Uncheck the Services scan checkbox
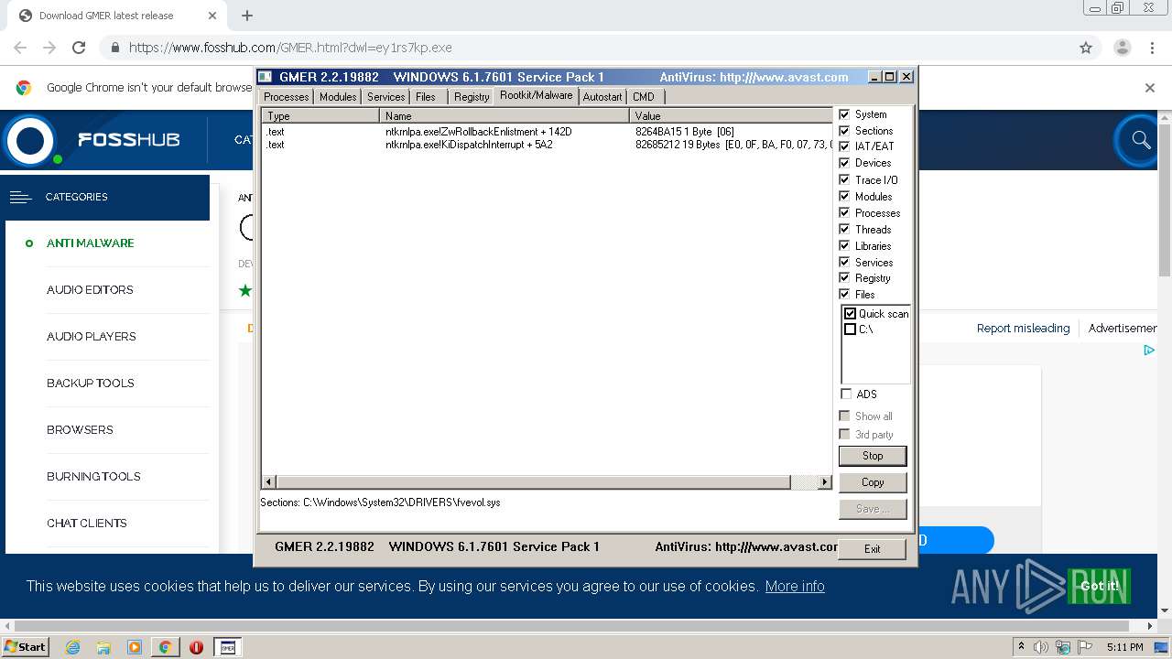 pyautogui.click(x=844, y=263)
